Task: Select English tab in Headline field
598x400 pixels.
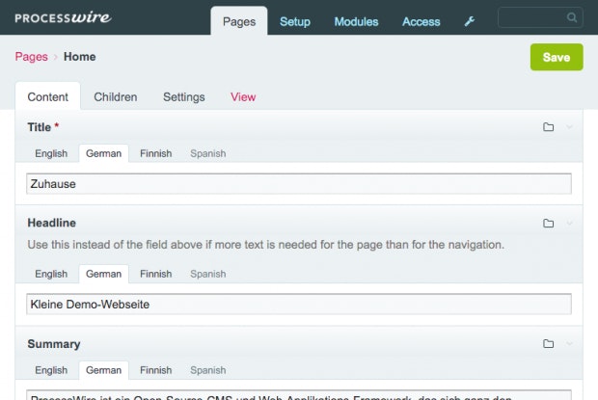Action: (51, 274)
